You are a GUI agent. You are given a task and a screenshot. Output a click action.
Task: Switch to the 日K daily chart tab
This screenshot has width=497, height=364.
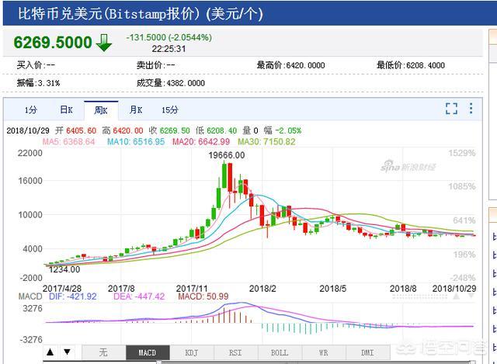pyautogui.click(x=66, y=109)
